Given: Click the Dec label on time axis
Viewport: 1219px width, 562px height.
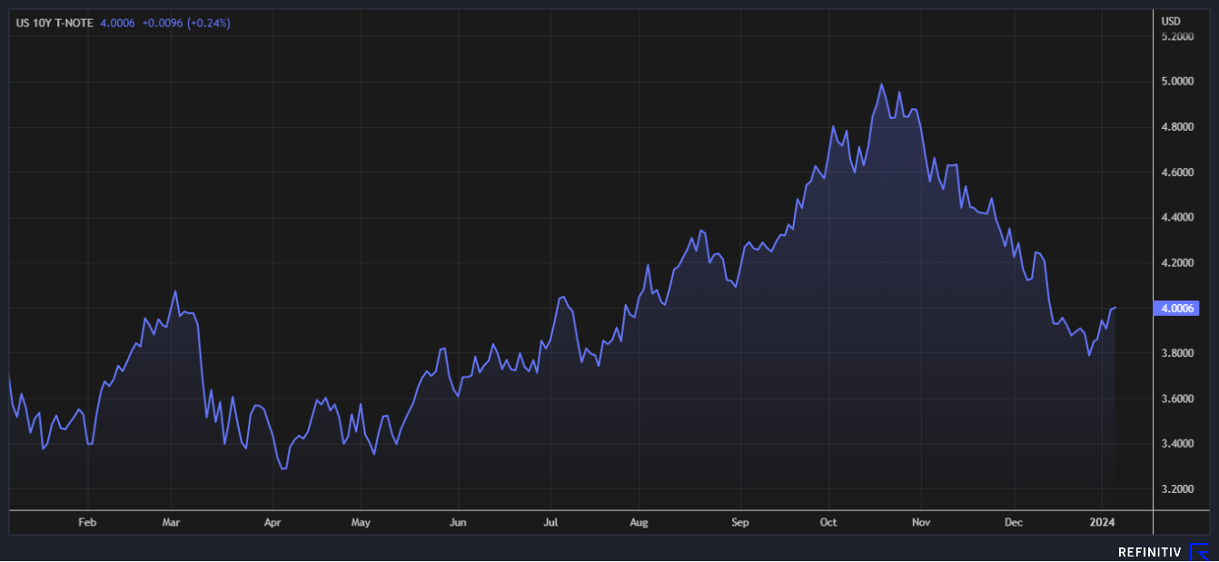Looking at the screenshot, I should pos(1015,523).
